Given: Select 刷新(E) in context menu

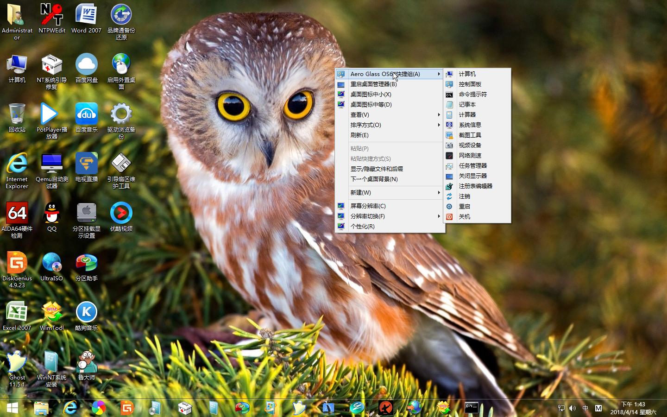Looking at the screenshot, I should click(390, 135).
